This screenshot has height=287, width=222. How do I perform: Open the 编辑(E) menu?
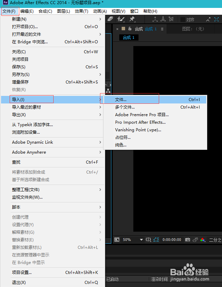click(x=27, y=11)
